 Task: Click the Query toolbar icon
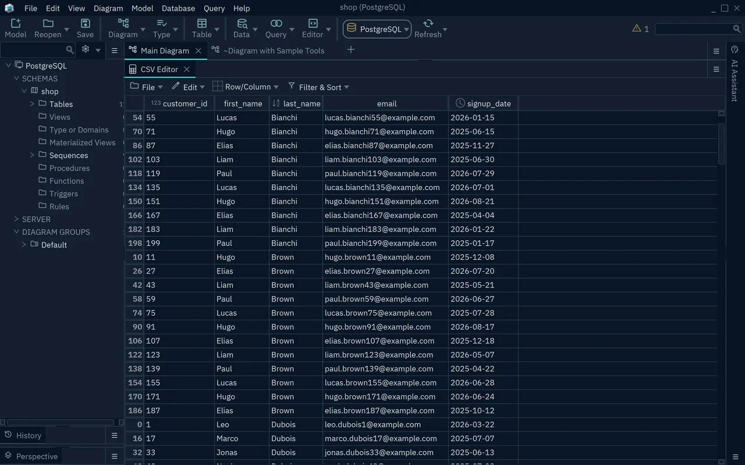click(x=276, y=23)
